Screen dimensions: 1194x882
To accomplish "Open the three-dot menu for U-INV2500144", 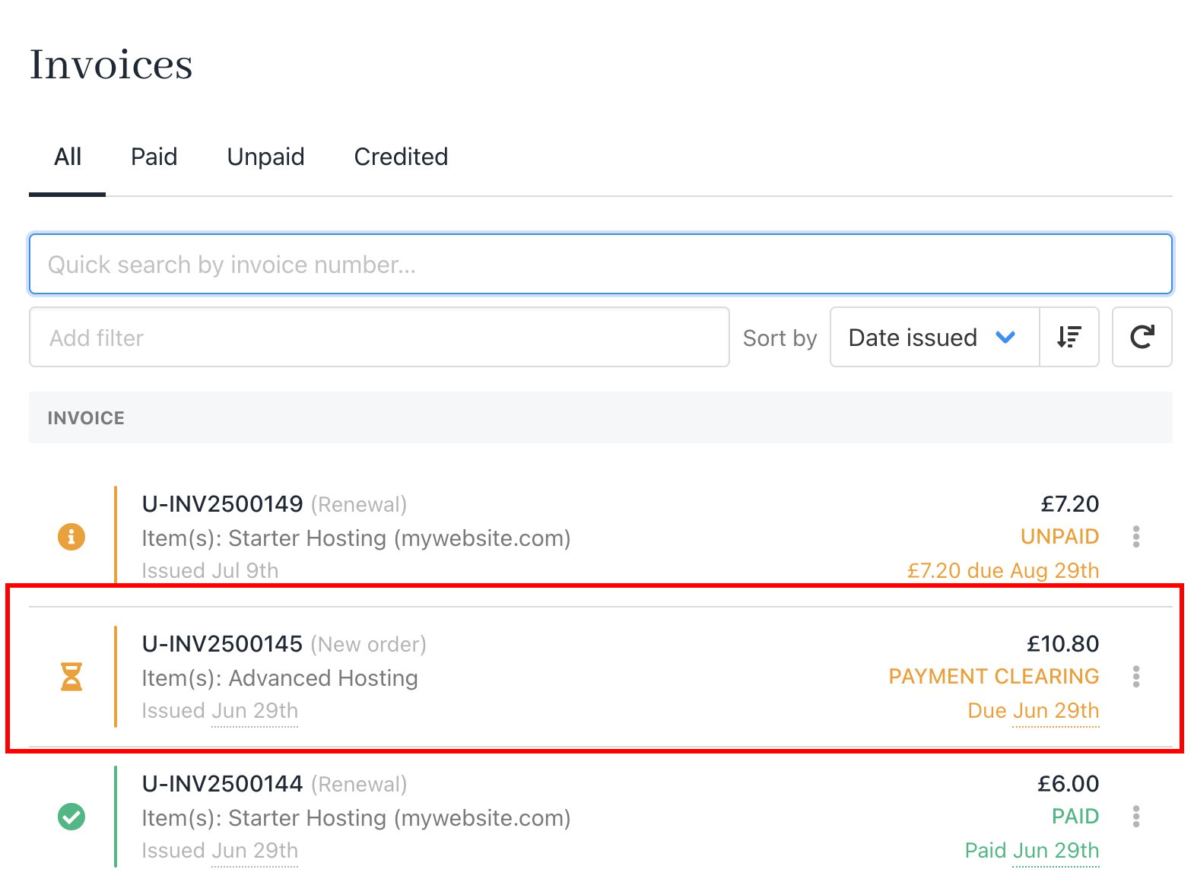I will click(x=1136, y=817).
